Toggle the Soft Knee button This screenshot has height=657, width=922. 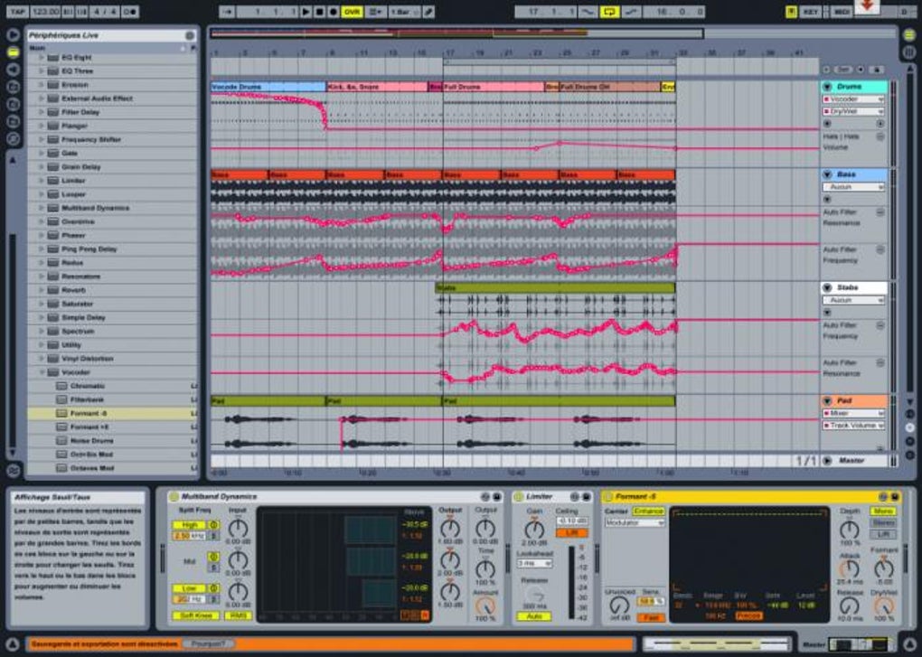196,615
